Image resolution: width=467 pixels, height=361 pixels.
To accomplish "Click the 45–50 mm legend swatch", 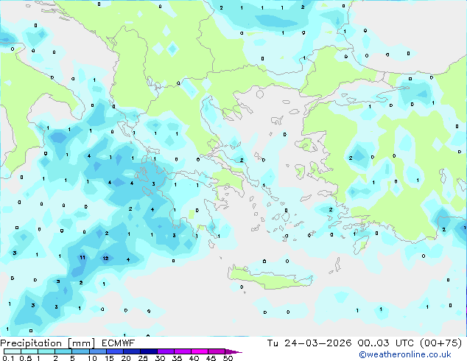I will click(x=217, y=351).
